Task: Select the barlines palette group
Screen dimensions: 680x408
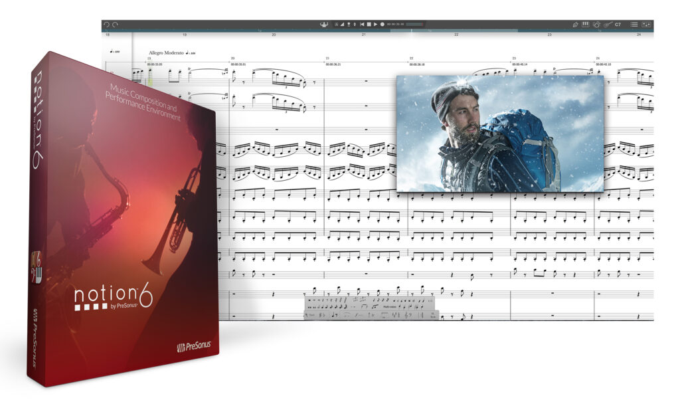Action: tap(421, 315)
